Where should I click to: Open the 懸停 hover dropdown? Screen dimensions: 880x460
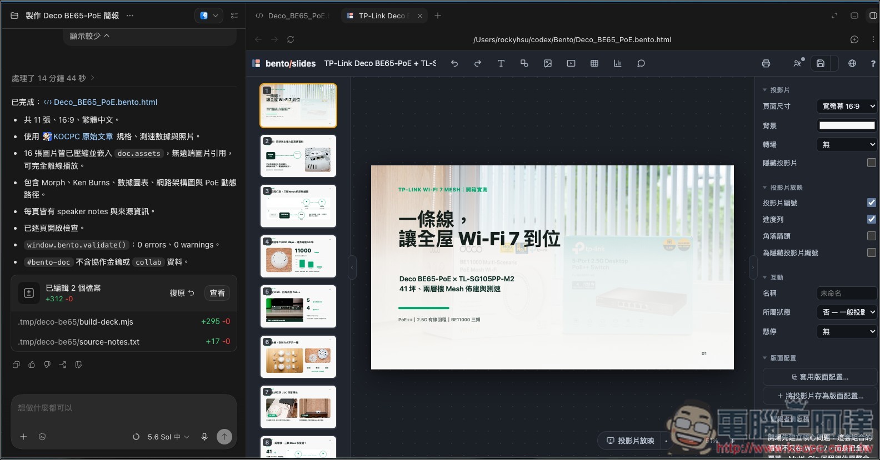coord(847,331)
